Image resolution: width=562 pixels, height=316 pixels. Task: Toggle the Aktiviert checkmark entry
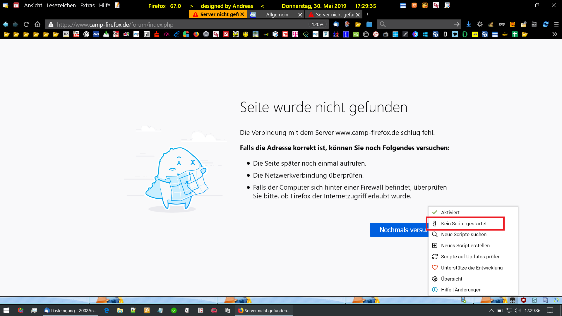(450, 212)
